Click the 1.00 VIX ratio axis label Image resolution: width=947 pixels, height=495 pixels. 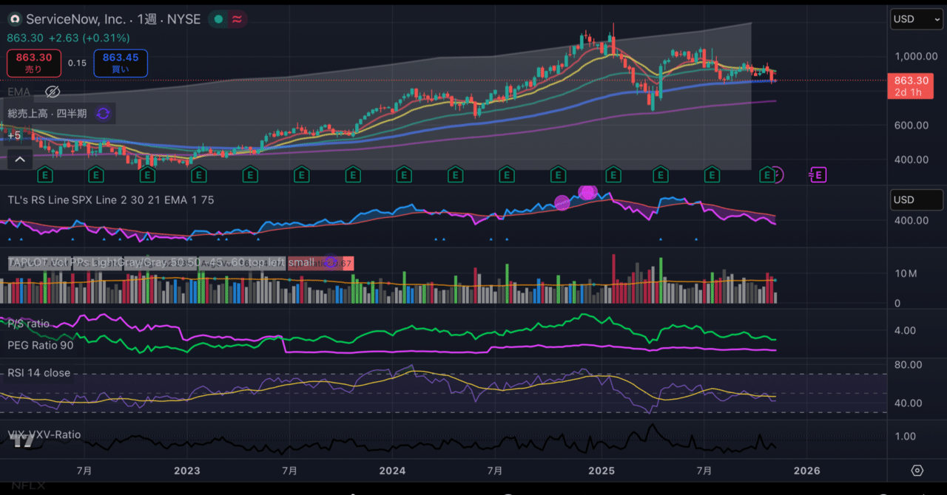(905, 436)
